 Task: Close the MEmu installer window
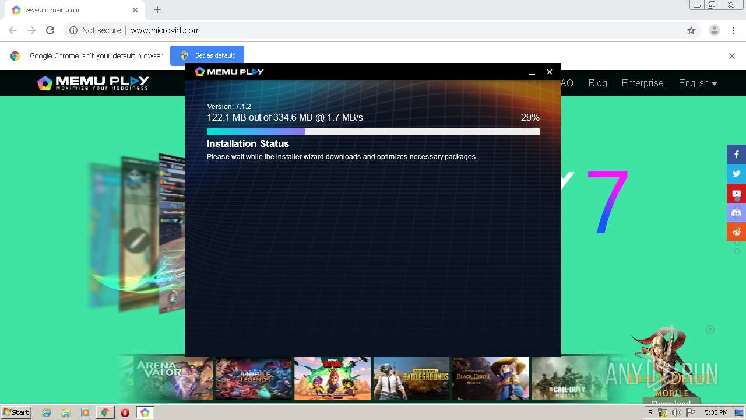click(x=549, y=72)
